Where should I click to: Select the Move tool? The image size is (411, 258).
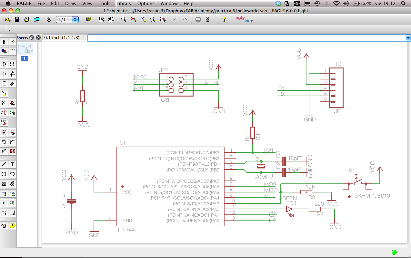[x=4, y=64]
